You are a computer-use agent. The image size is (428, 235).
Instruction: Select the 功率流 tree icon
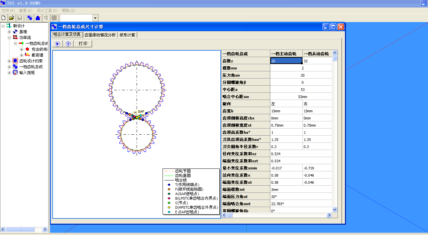click(15, 38)
